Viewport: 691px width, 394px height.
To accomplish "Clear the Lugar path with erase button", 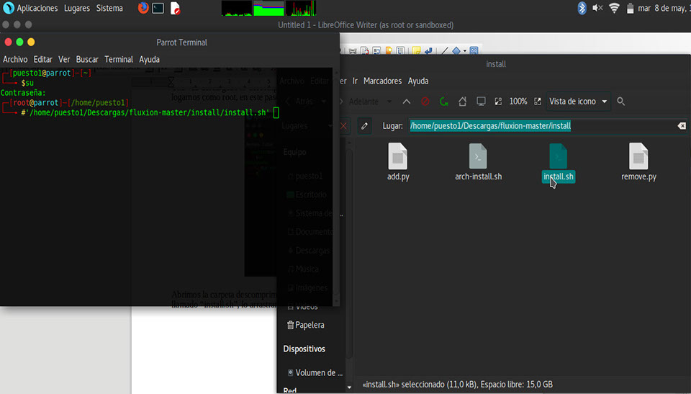I will (681, 126).
